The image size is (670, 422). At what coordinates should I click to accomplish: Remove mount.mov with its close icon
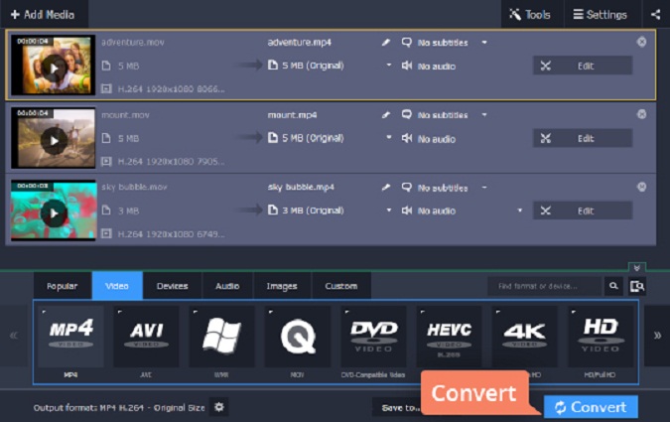[x=641, y=115]
